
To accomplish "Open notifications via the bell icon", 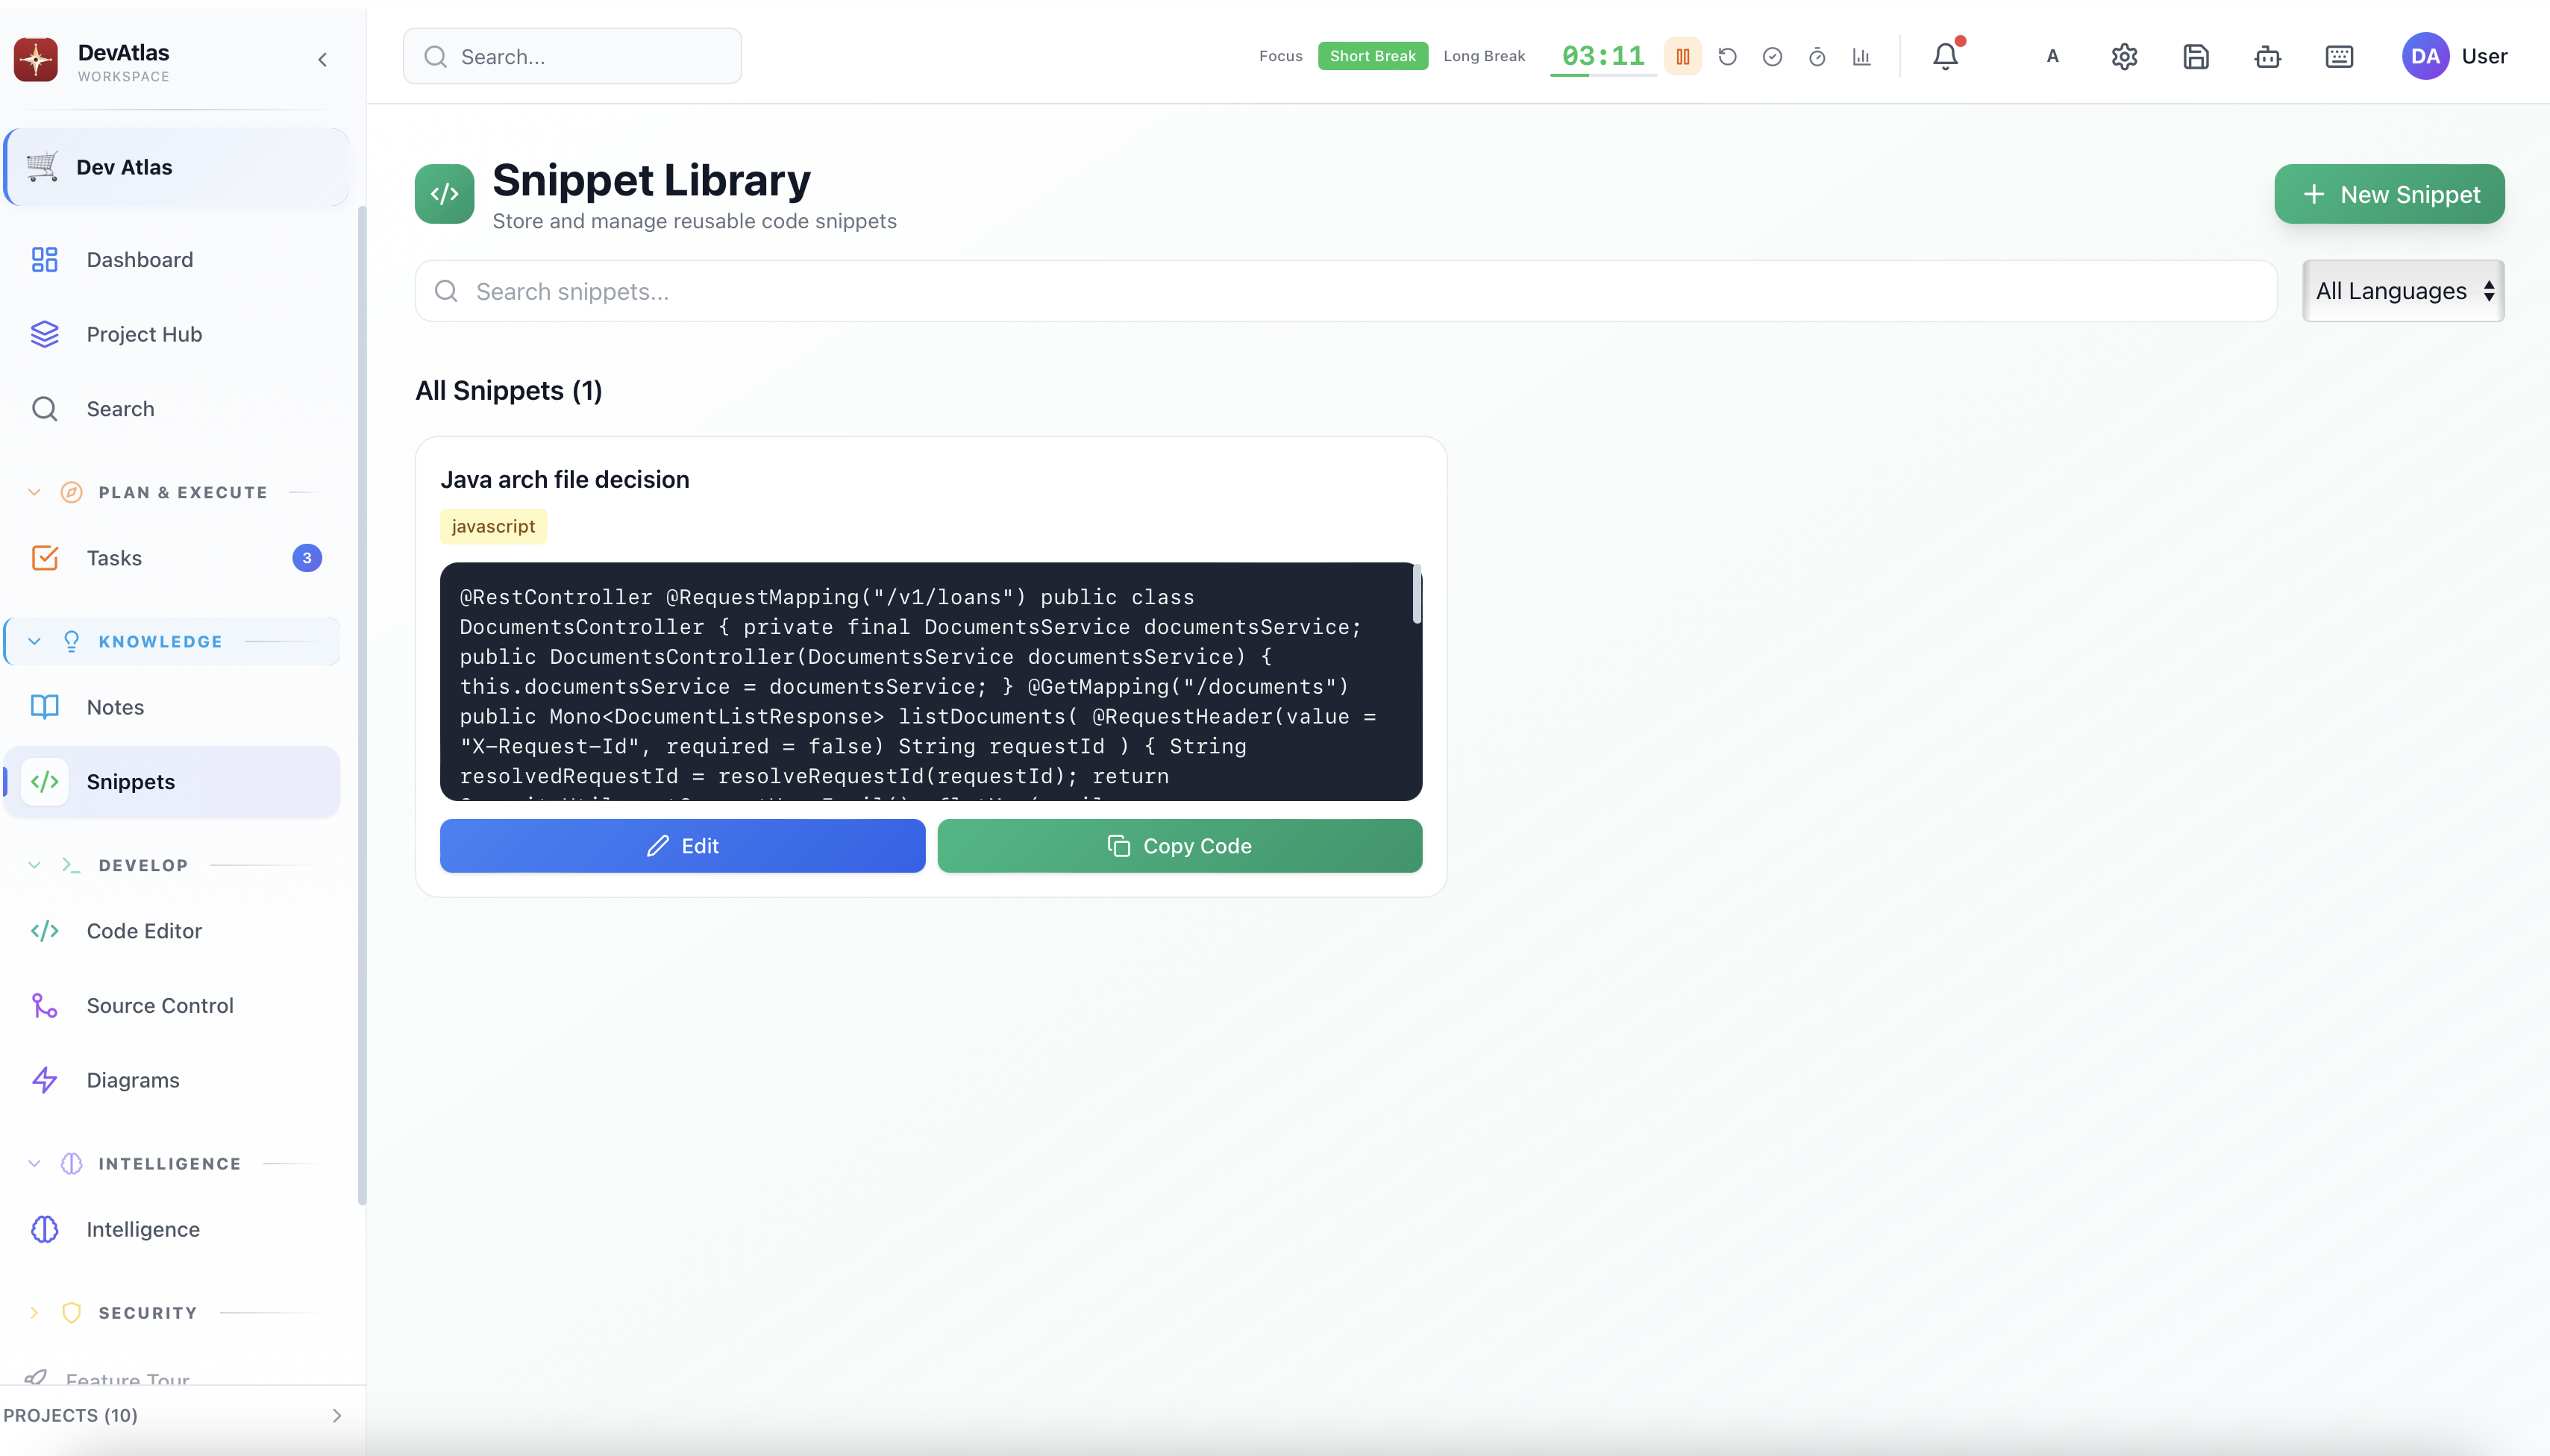I will pos(1945,56).
